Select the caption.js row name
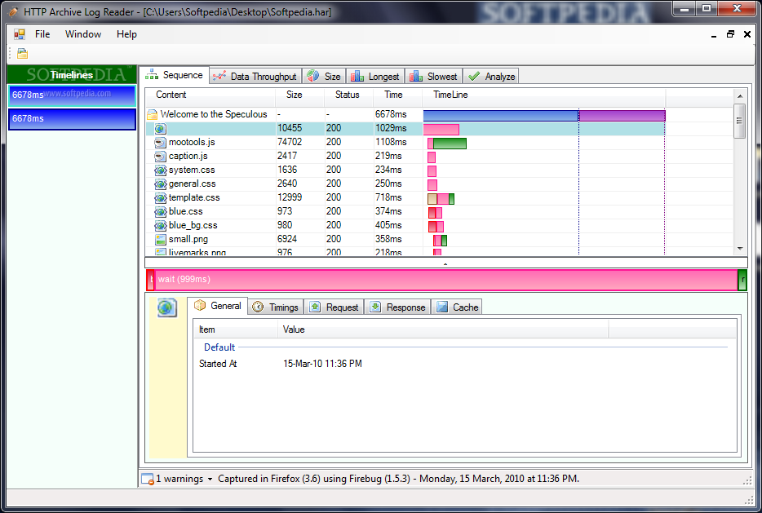Viewport: 762px width, 513px height. click(x=188, y=156)
